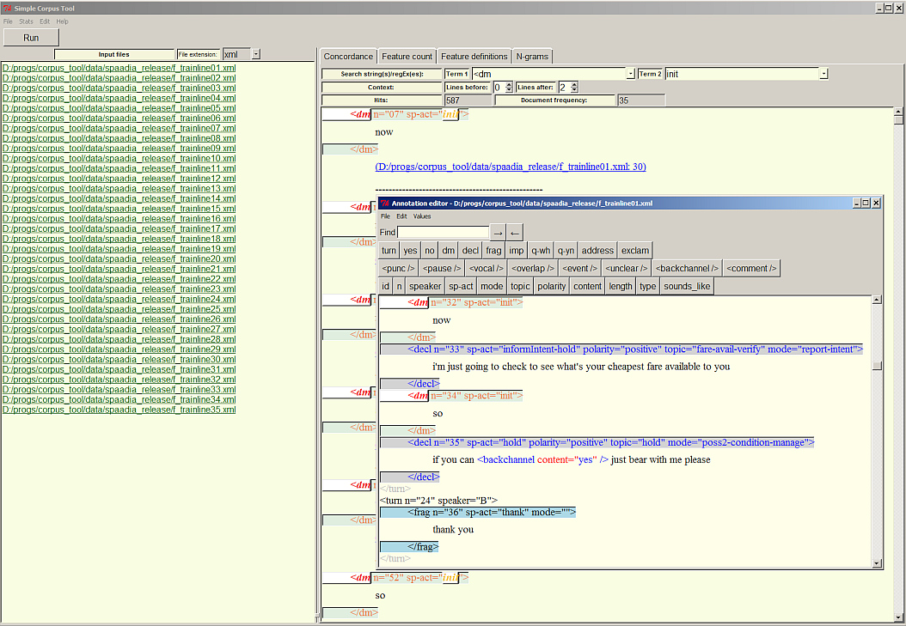906x626 pixels.
Task: Expand the File extension dropdown
Action: (x=256, y=54)
